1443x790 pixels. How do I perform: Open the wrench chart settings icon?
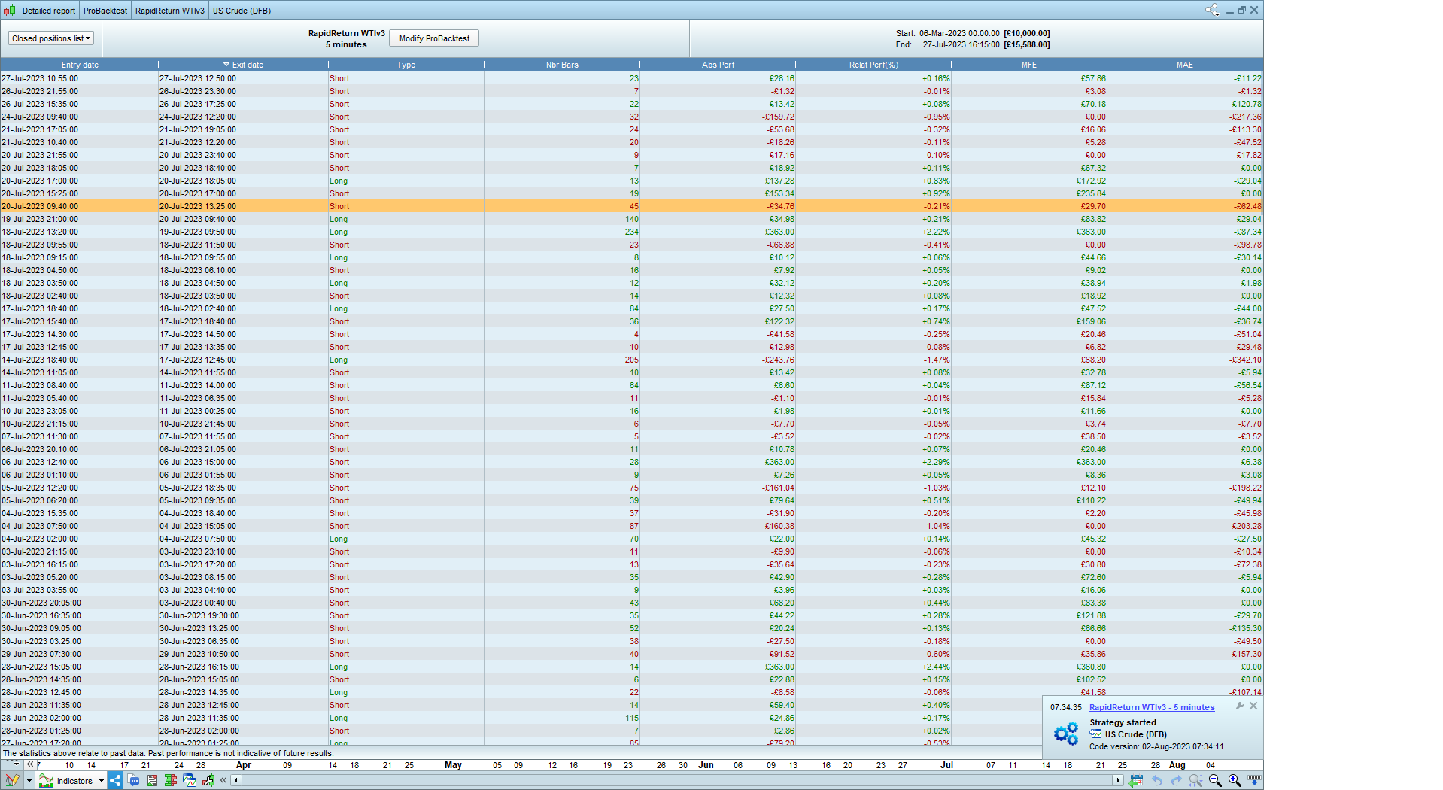point(208,780)
